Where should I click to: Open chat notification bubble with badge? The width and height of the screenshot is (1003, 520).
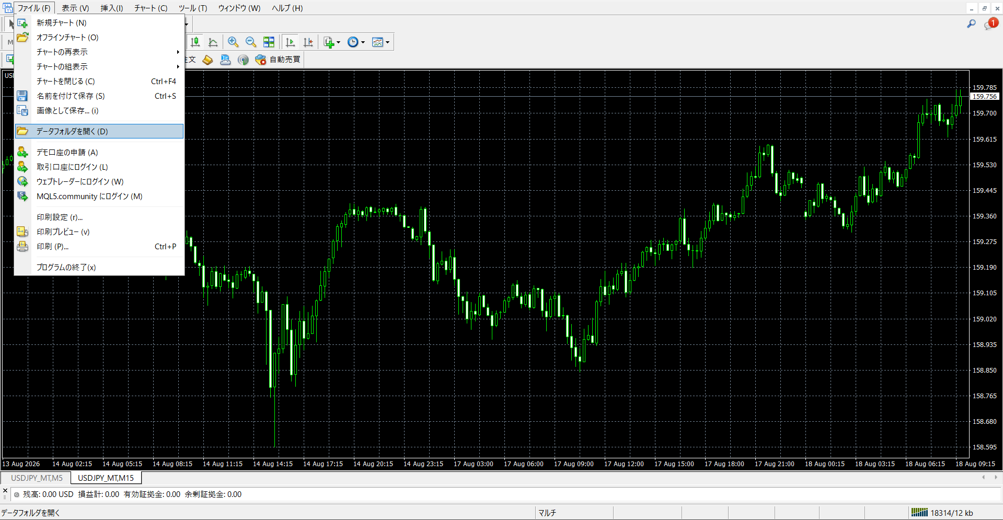[x=990, y=24]
